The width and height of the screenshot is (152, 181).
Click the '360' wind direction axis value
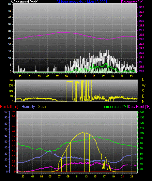(x=11, y=81)
